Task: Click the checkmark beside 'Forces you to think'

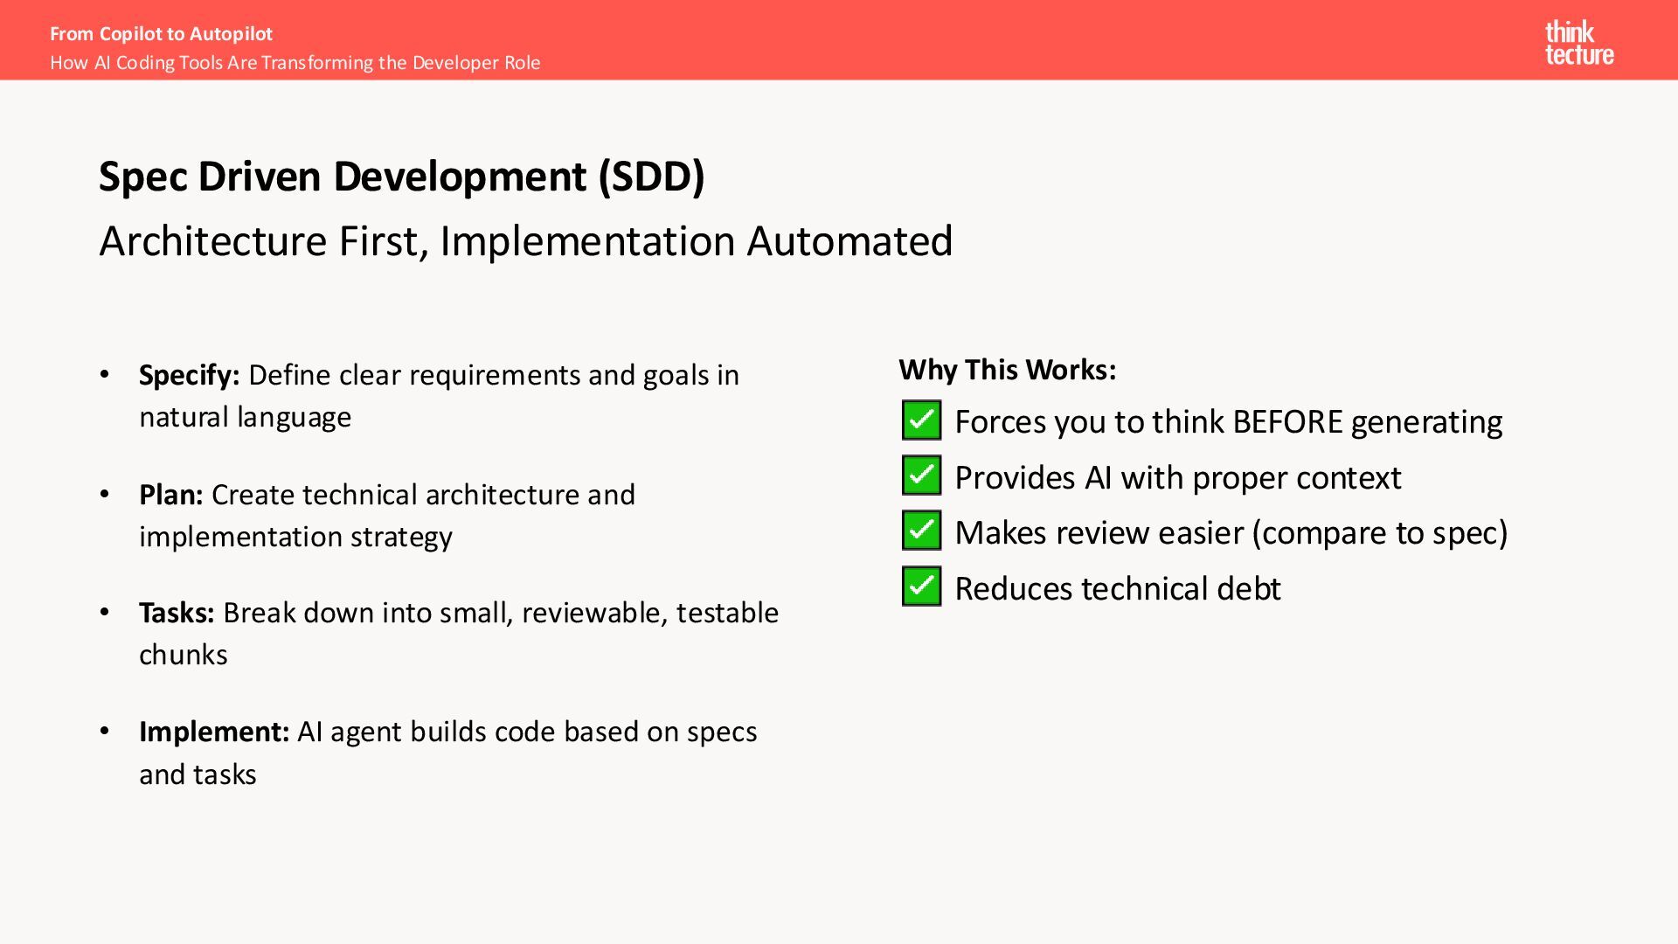Action: coord(921,420)
